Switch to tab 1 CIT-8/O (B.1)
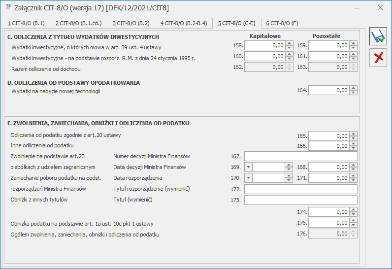Viewport: 392px width, 269px height. coord(26,23)
